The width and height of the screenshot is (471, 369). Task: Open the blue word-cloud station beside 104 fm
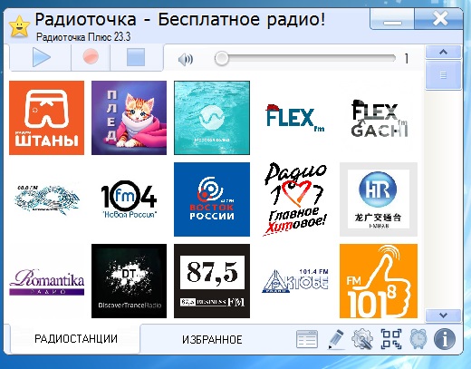(46, 199)
